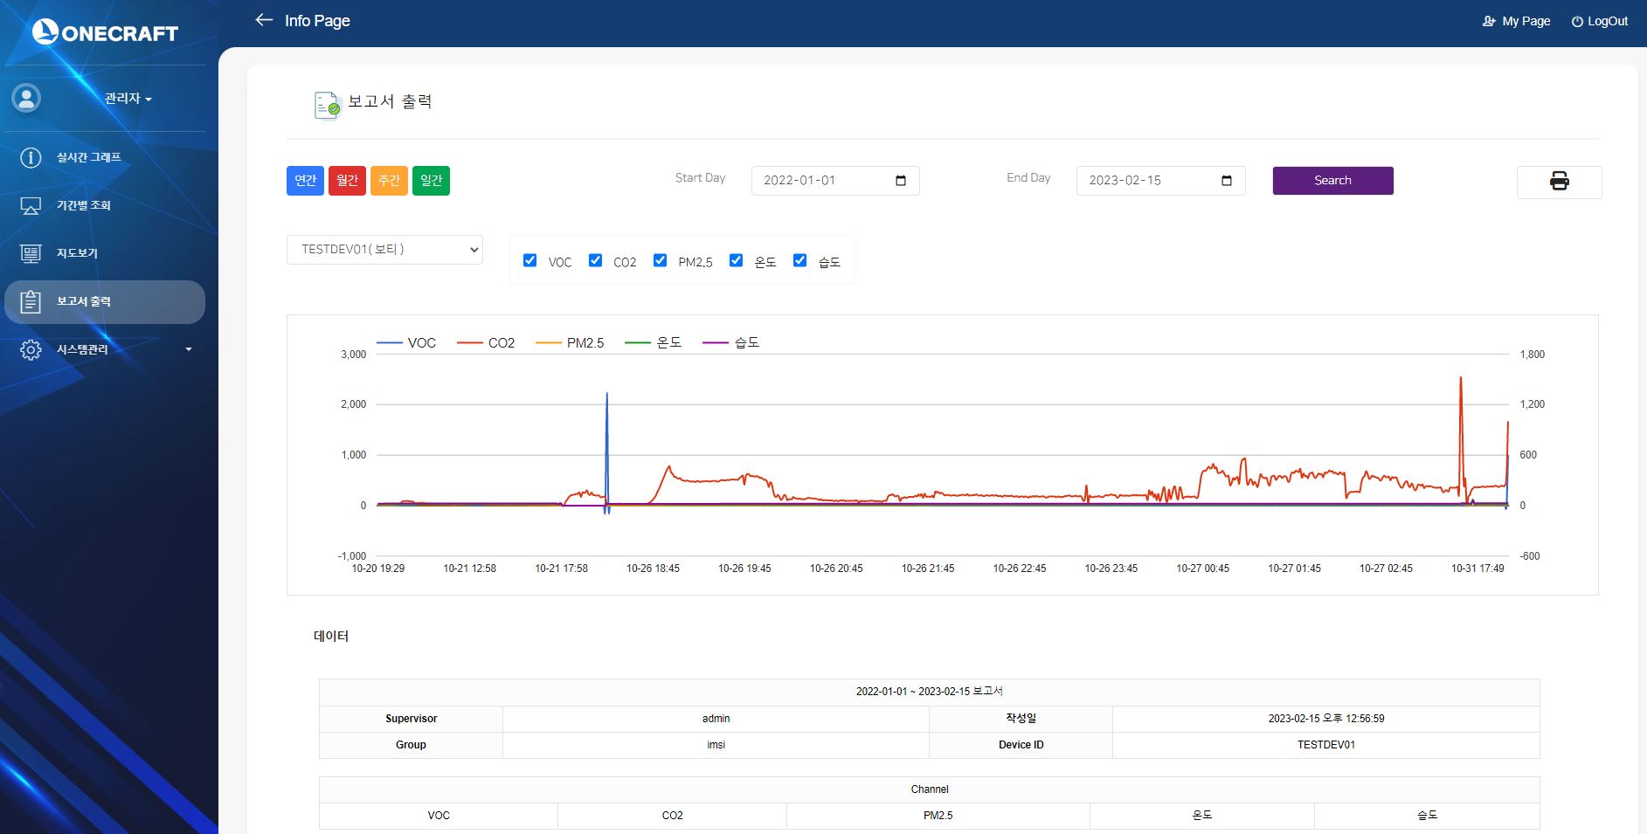Expand the 시스템관리 submenu arrow
This screenshot has height=834, width=1647.
coord(189,349)
